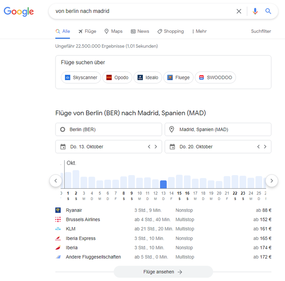Move departure date one day earlier

click(x=149, y=147)
